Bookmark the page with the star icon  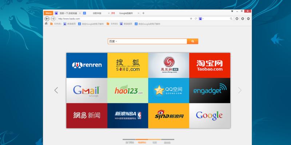191,19
